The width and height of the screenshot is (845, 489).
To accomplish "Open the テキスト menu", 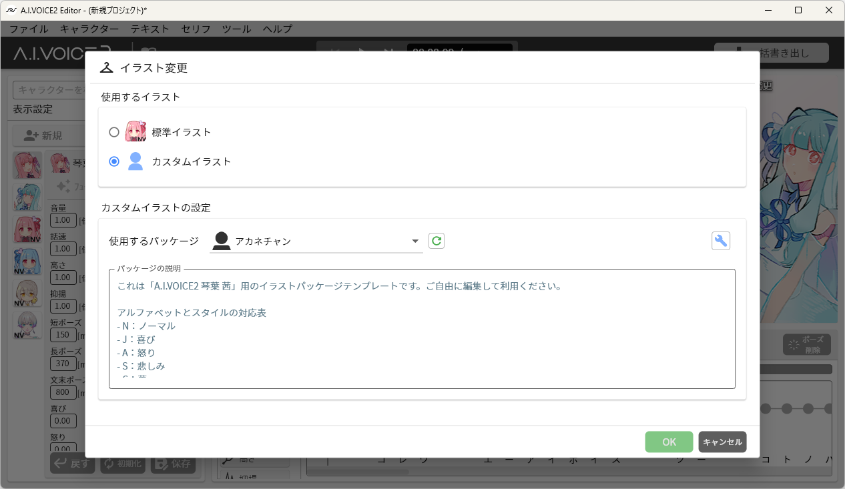I will (150, 29).
